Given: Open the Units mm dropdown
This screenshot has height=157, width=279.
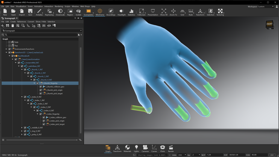Looking at the screenshot, I should pos(182,155).
